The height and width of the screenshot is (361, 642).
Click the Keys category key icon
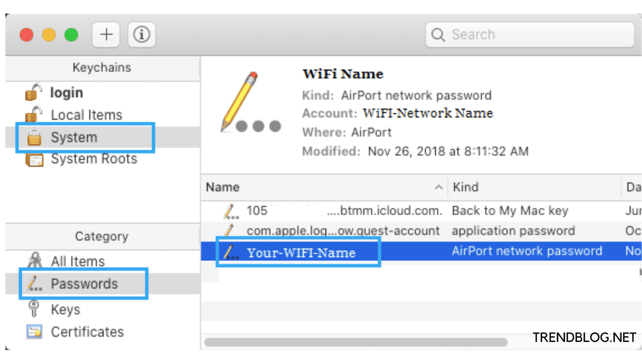click(34, 309)
